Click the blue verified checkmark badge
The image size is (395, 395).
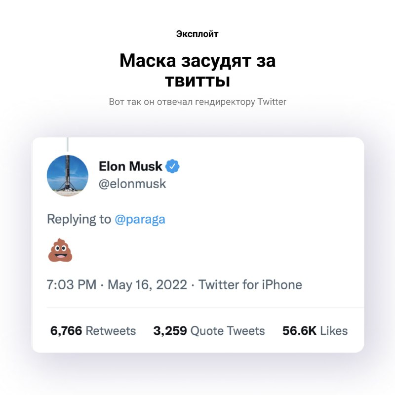coord(172,166)
